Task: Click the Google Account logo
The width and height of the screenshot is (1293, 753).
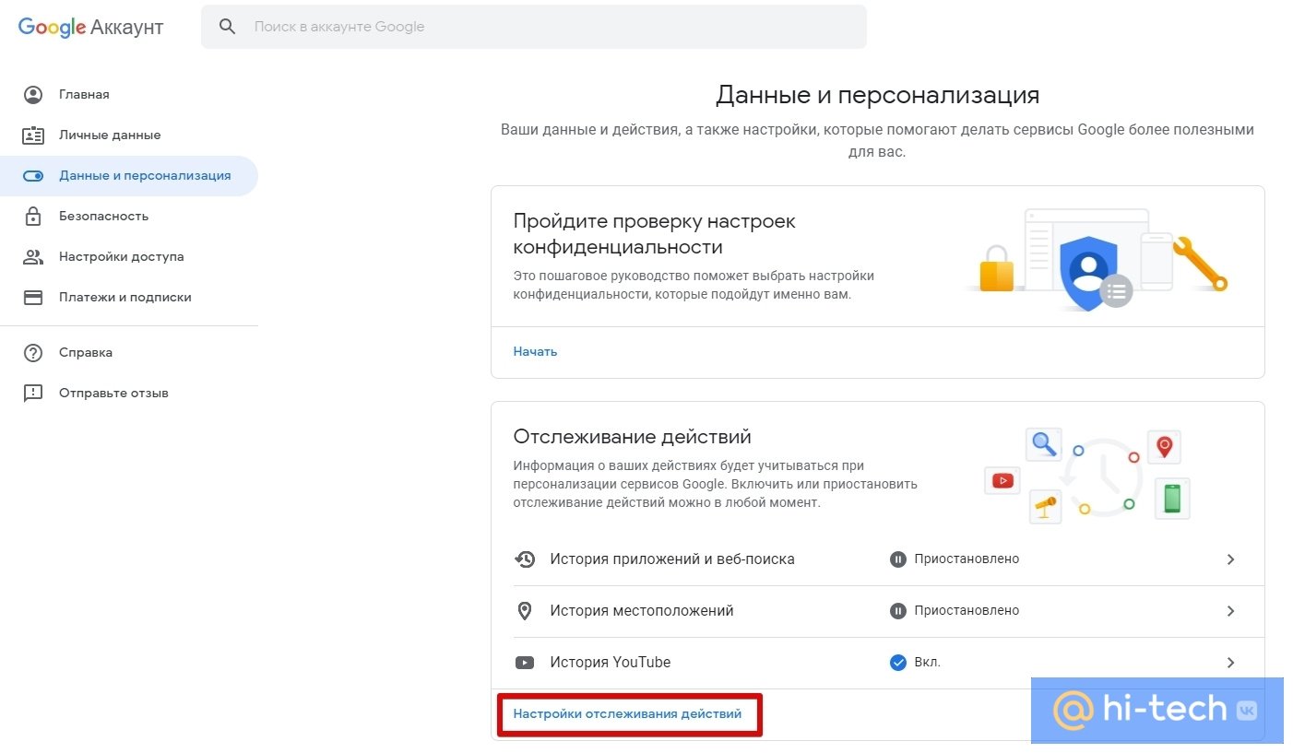Action: click(90, 28)
